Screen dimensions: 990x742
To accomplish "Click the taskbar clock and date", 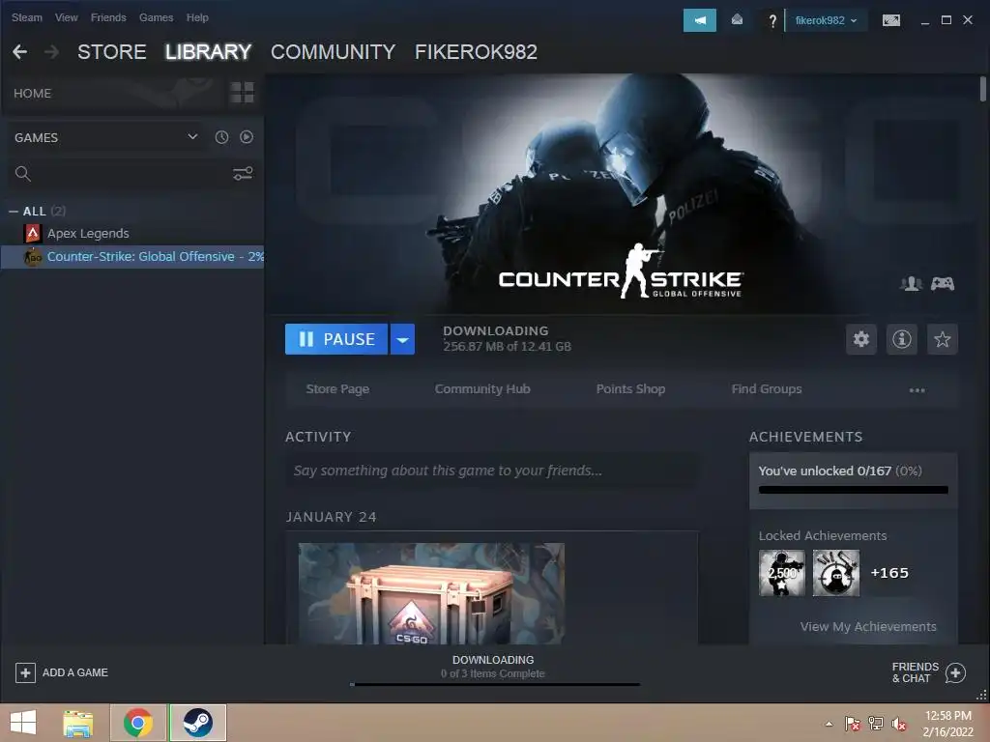I will coord(948,724).
